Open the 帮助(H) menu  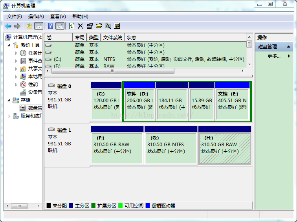[80, 17]
